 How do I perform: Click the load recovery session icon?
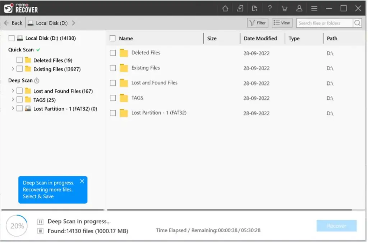[x=255, y=9]
